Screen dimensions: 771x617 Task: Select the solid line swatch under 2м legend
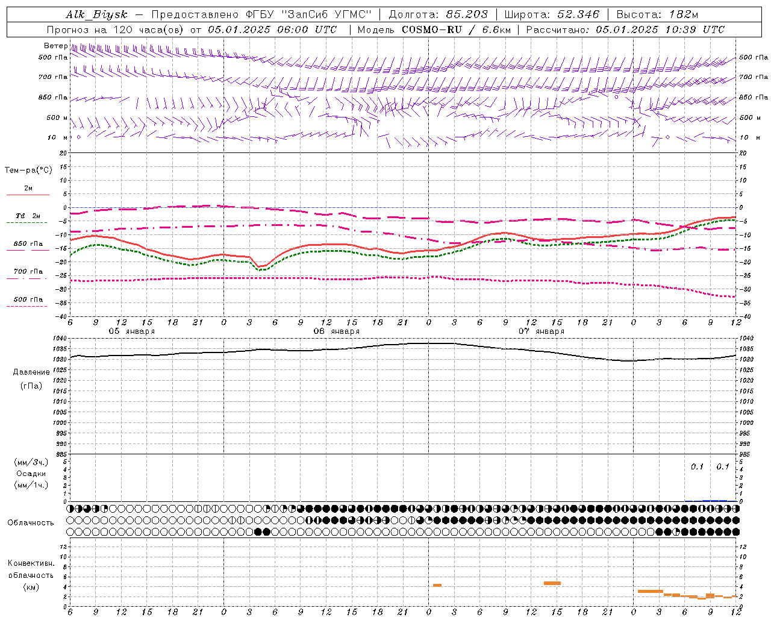pos(28,195)
